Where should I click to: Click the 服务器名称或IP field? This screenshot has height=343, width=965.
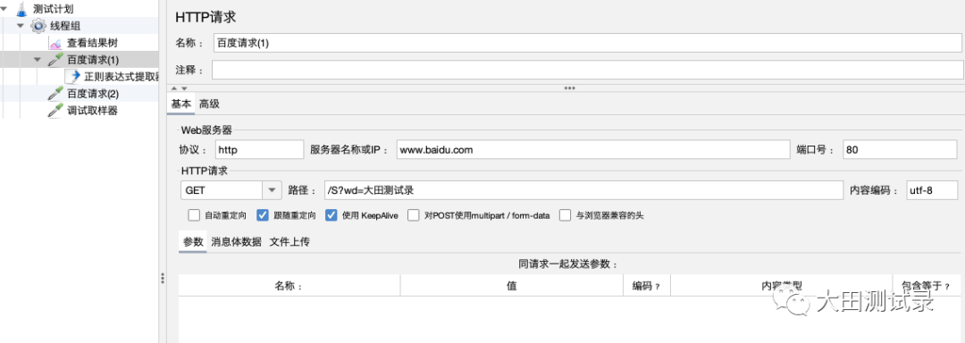[593, 149]
